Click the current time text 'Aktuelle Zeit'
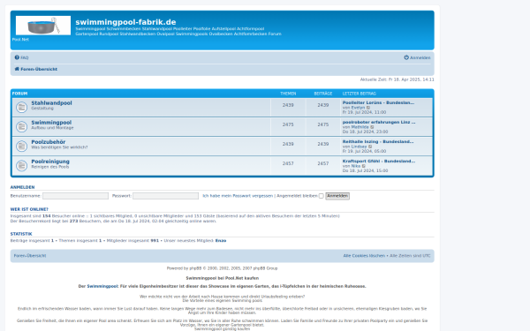This screenshot has height=331, width=530. pos(397,79)
